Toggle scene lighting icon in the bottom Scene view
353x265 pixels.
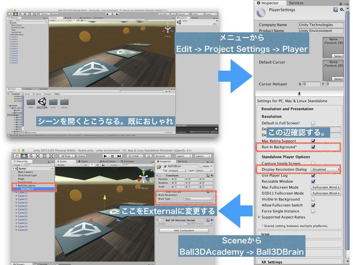point(92,165)
